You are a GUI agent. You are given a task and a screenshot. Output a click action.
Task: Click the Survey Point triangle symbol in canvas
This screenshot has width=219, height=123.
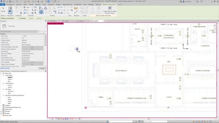tap(77, 49)
